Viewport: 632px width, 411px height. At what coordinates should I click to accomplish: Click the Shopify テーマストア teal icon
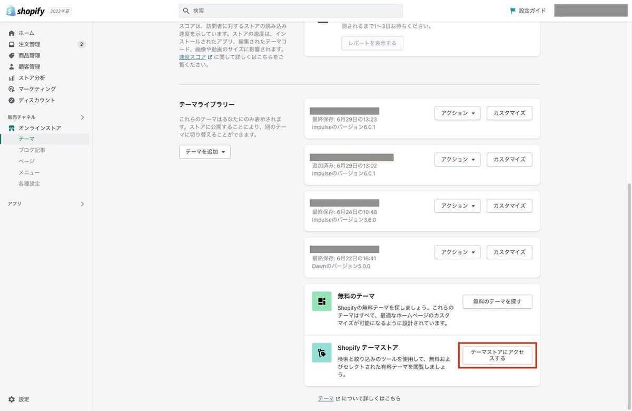[322, 353]
